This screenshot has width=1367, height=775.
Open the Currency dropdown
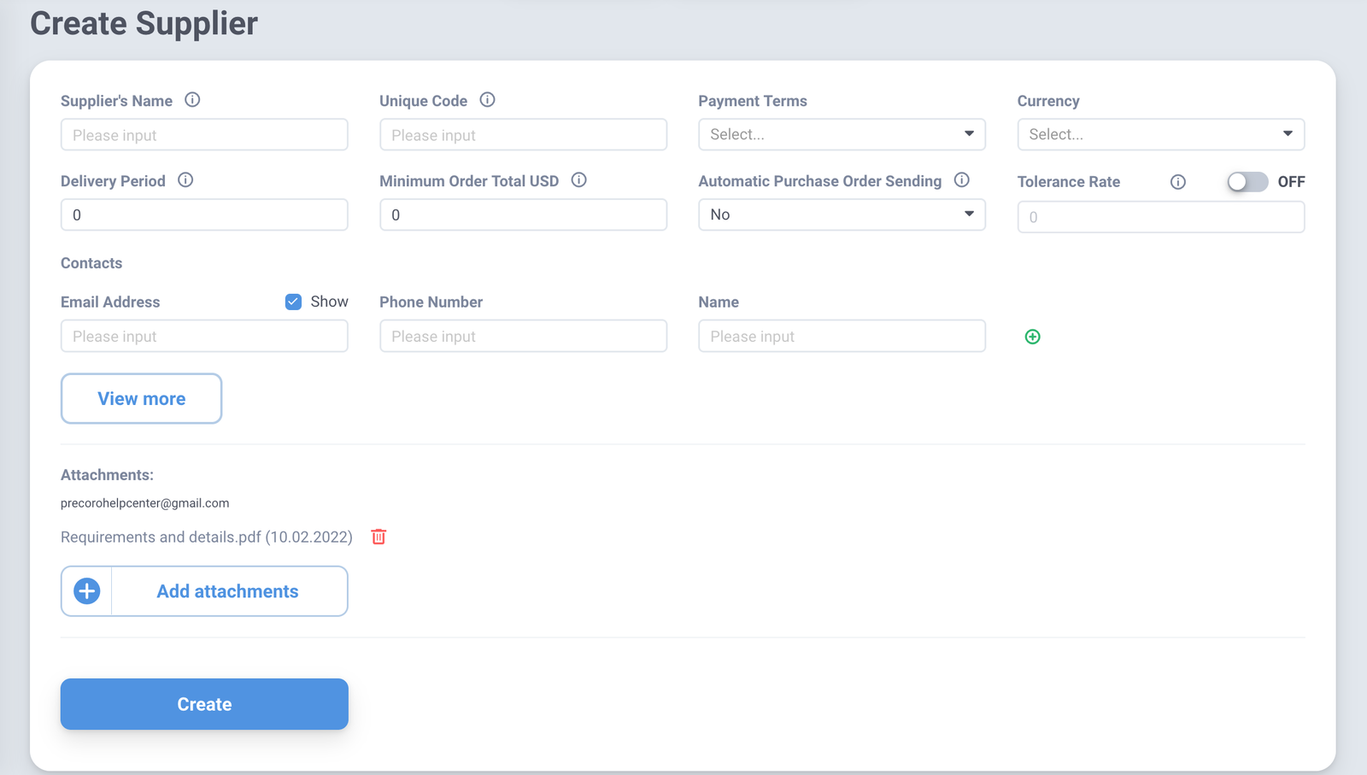point(1160,134)
